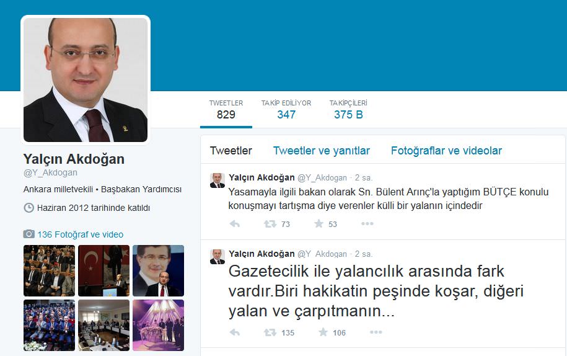Image resolution: width=567 pixels, height=356 pixels.
Task: Open the large profile photo
Action: coord(86,79)
